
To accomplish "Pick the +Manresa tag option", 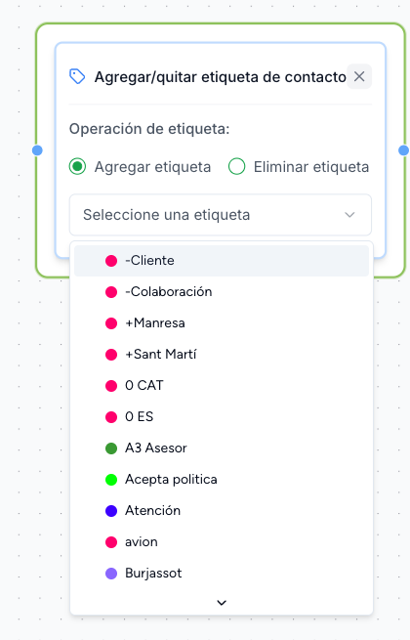I will [x=222, y=322].
